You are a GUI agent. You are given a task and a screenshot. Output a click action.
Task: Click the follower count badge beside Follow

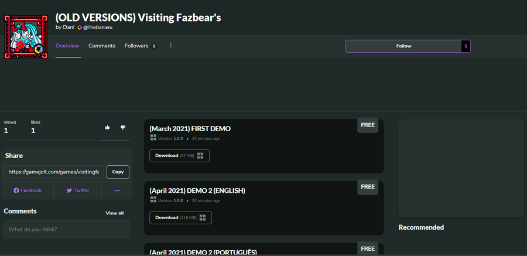[x=466, y=46]
